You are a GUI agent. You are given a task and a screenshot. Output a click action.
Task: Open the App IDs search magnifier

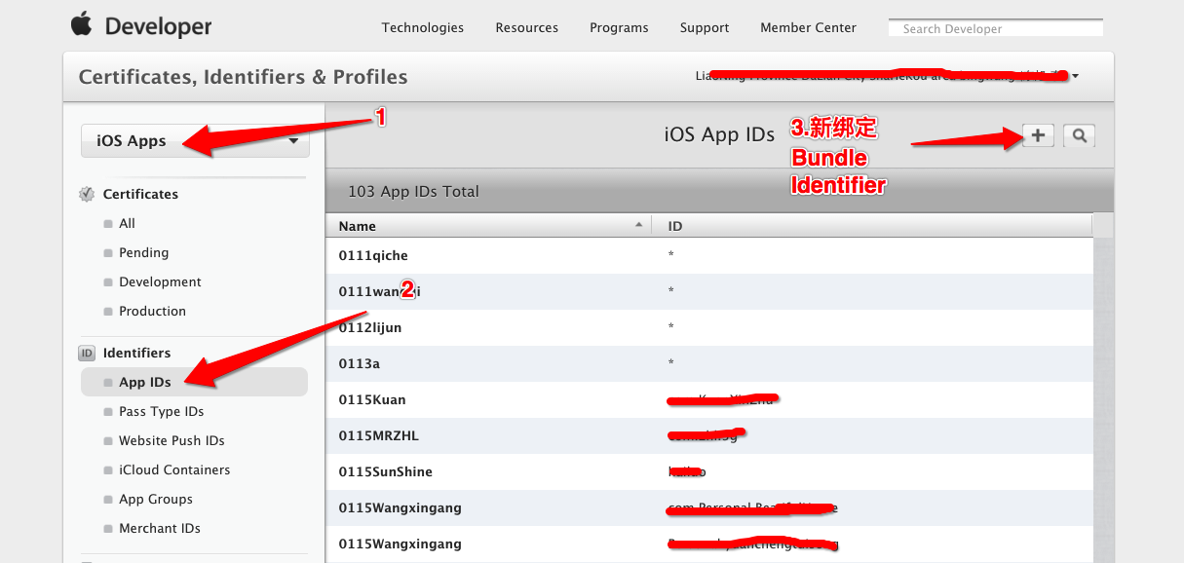[x=1079, y=136]
